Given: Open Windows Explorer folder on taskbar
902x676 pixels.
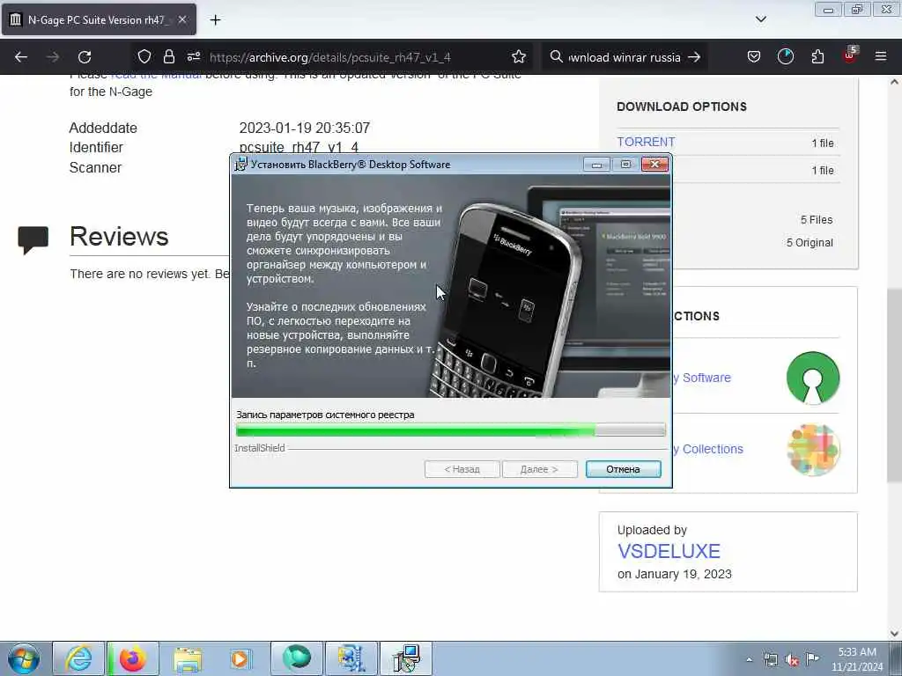Looking at the screenshot, I should click(x=187, y=658).
